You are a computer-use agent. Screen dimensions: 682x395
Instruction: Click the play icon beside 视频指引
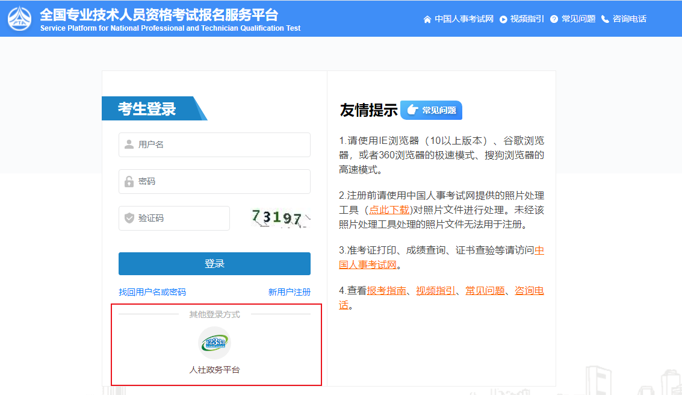(x=503, y=19)
